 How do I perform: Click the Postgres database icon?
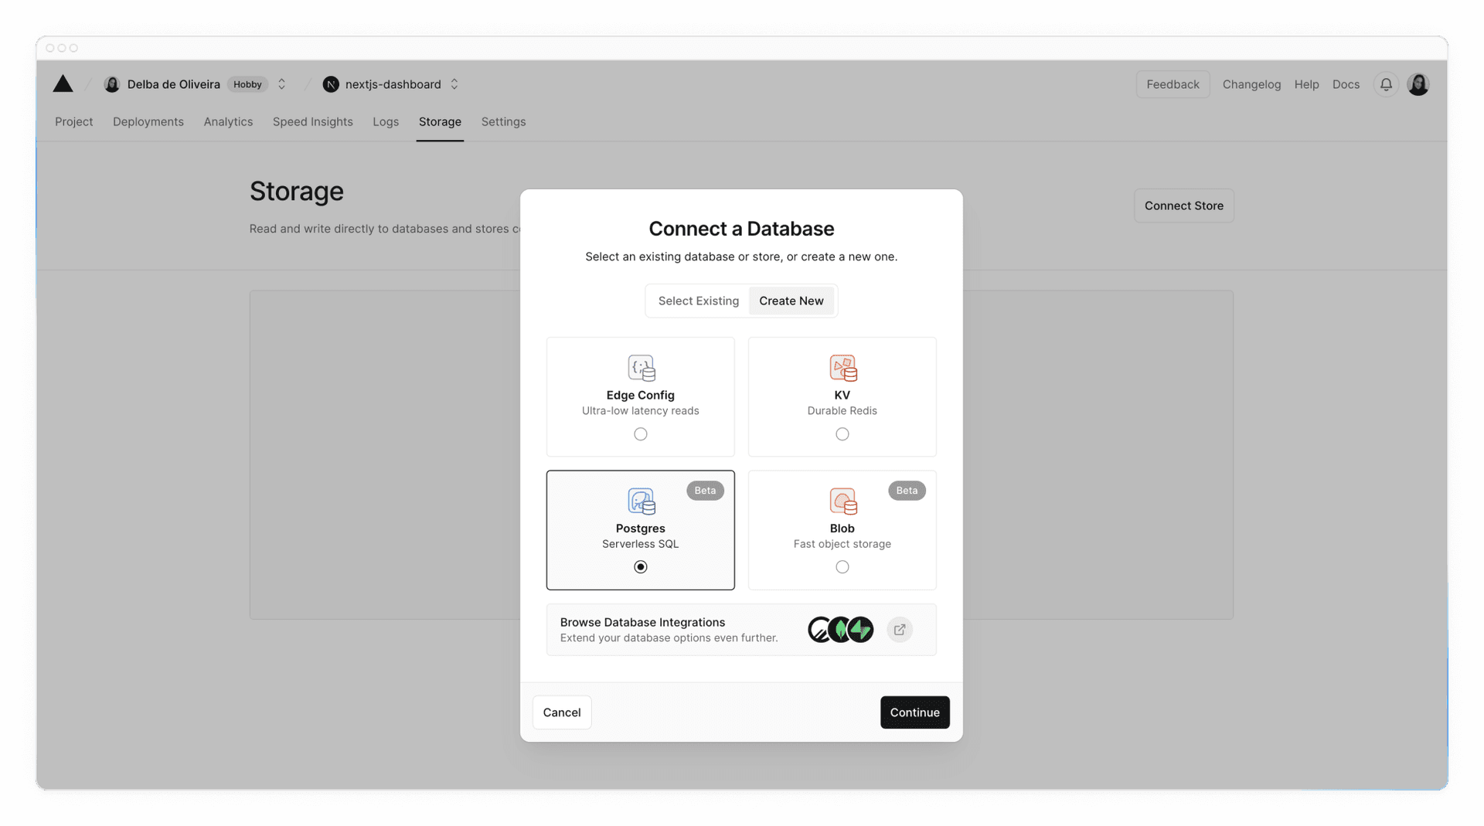(x=641, y=501)
